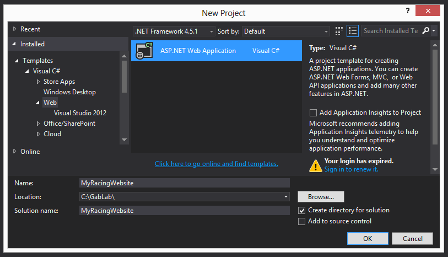Enable Add to source control
The height and width of the screenshot is (257, 448).
[x=302, y=222]
